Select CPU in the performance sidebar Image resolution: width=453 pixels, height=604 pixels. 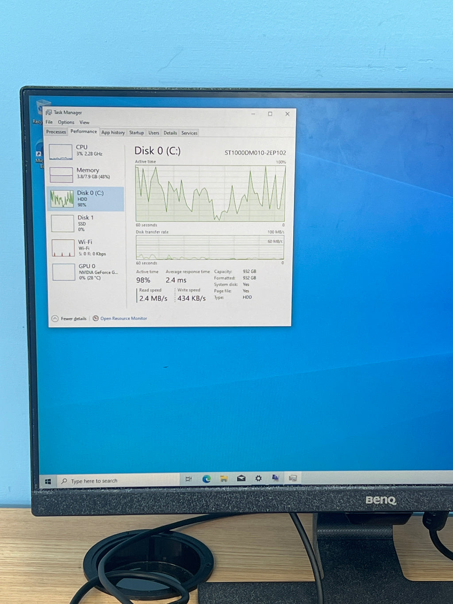point(85,151)
